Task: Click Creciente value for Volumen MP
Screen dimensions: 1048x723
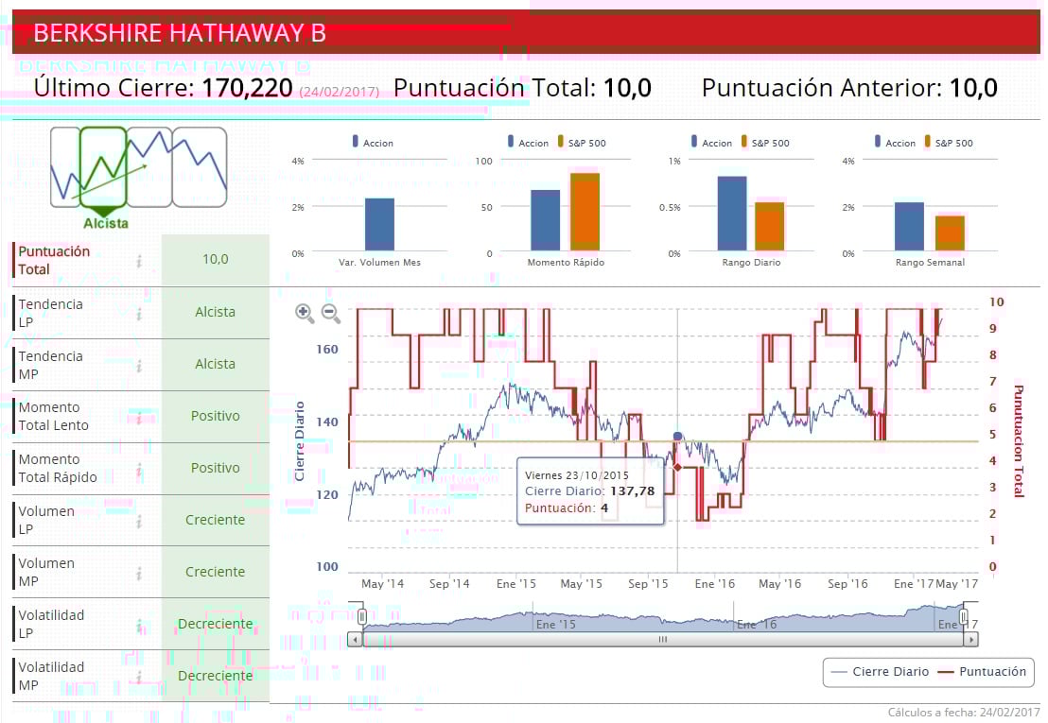Action: 216,573
